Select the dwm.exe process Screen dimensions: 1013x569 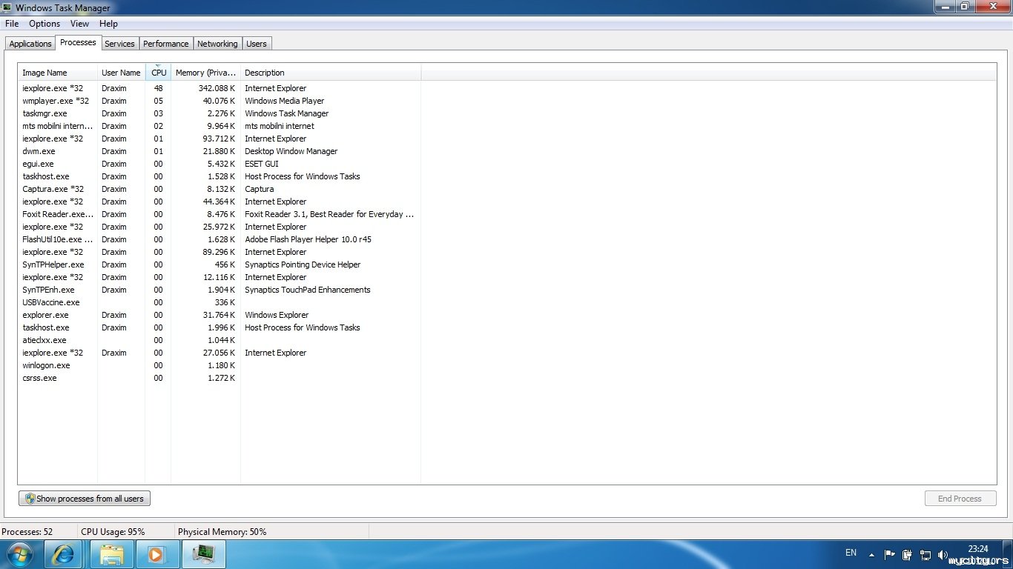220,151
